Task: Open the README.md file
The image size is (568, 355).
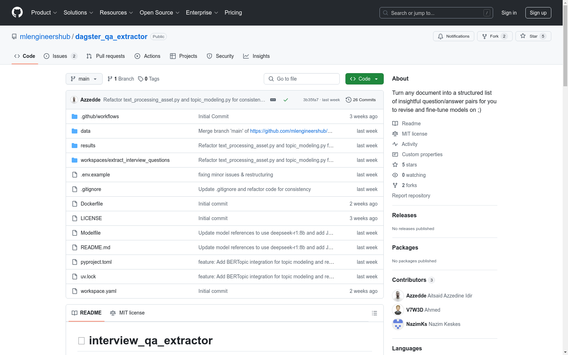Action: (95, 247)
